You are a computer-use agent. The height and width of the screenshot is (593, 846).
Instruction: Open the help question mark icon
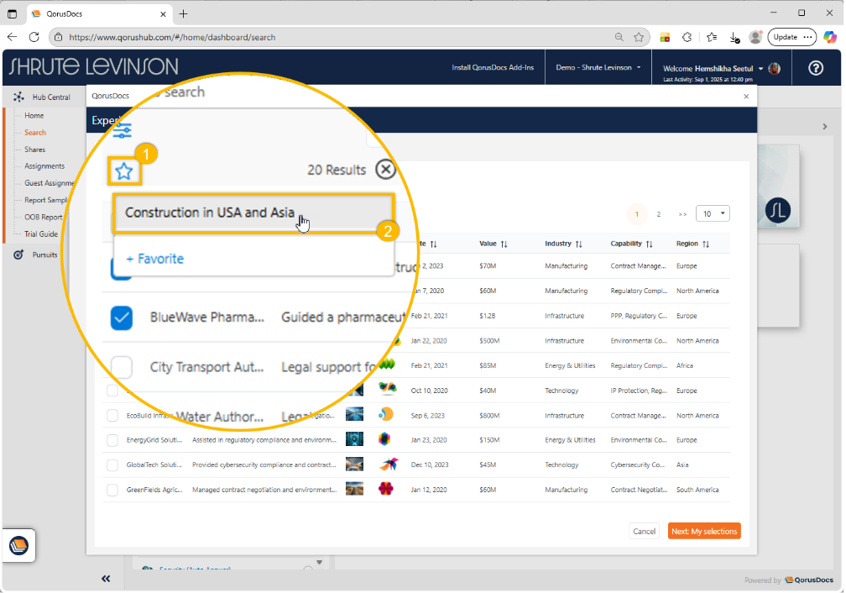tap(815, 68)
